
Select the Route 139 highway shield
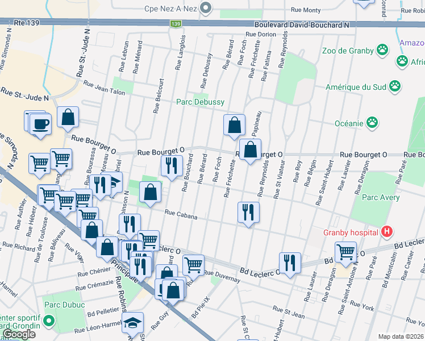176,24
